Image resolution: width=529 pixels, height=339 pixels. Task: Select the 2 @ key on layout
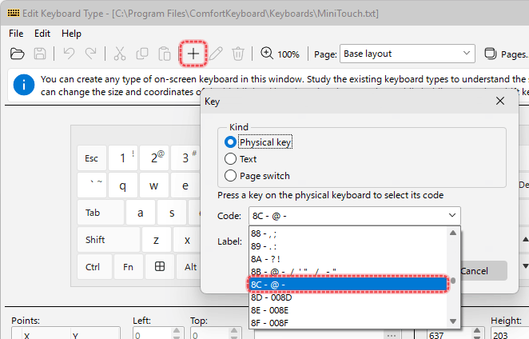click(154, 158)
